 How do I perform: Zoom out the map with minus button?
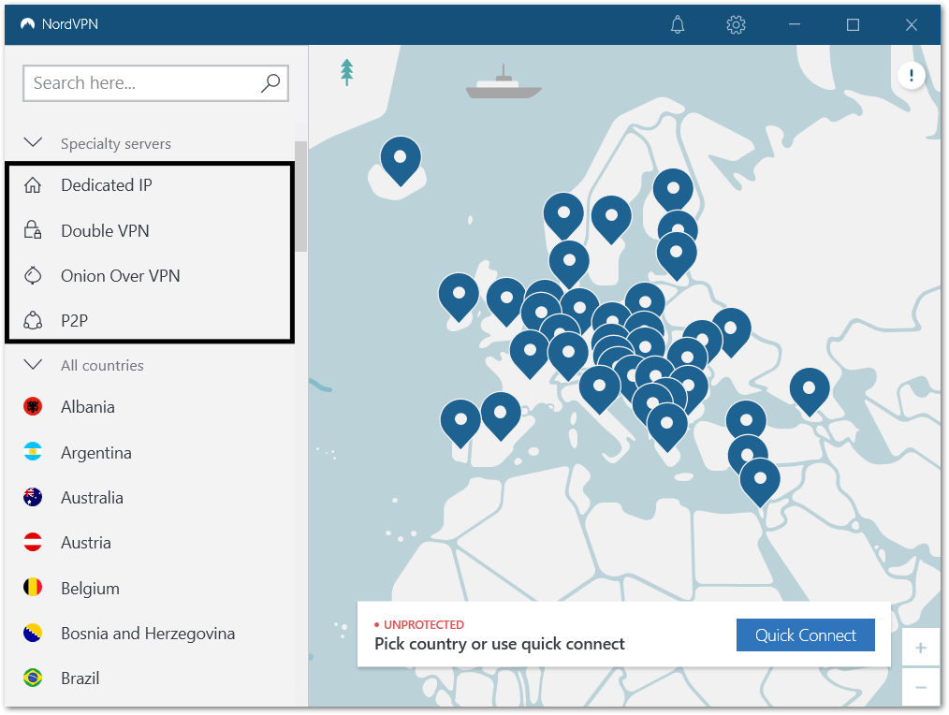(x=921, y=687)
